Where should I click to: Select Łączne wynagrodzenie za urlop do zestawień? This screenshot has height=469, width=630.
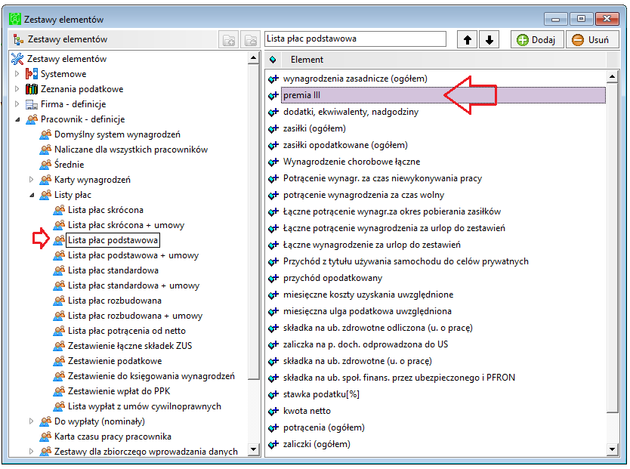coord(372,245)
